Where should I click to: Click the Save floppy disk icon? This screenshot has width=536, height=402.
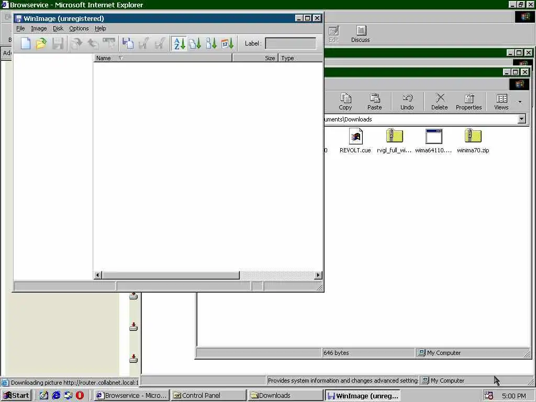coord(58,43)
